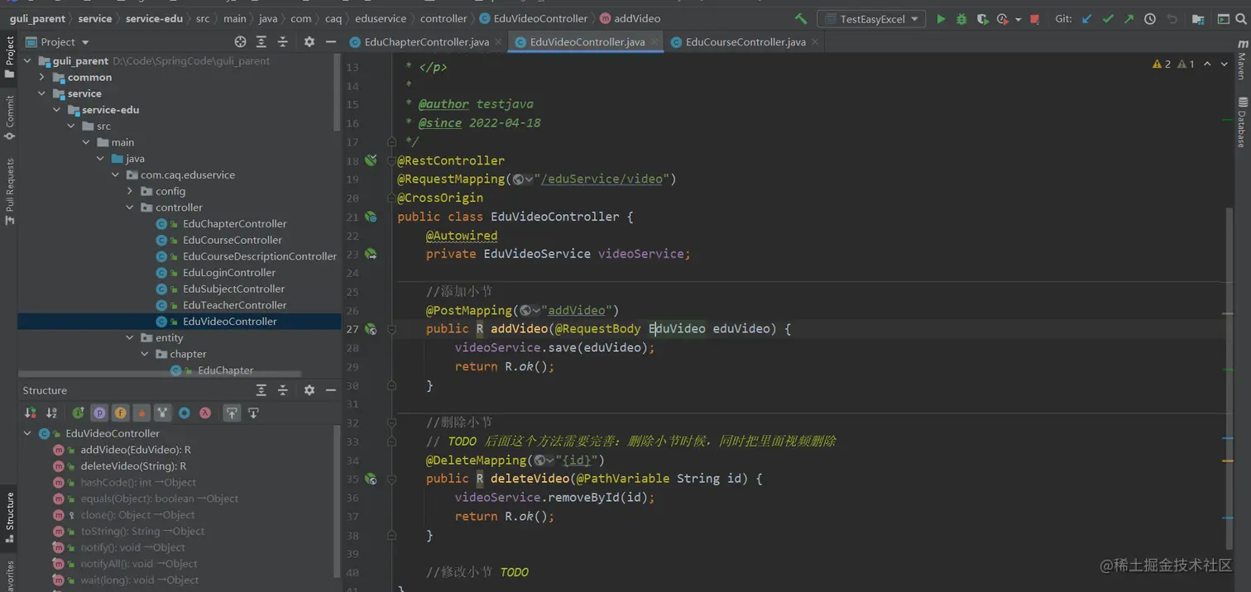Collapse all in Project panel toolbar
1251x592 pixels.
[283, 41]
